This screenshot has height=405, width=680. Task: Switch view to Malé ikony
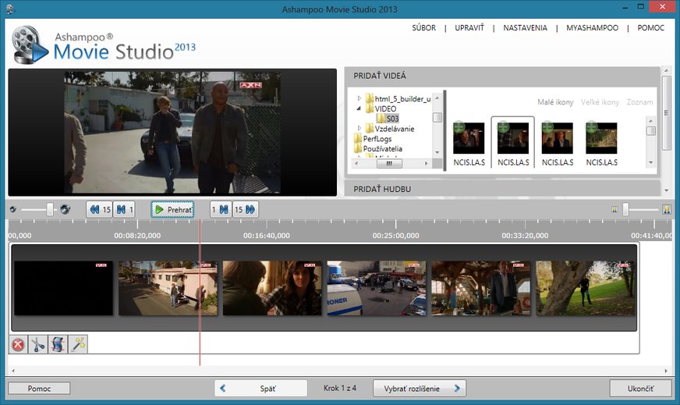pos(556,102)
